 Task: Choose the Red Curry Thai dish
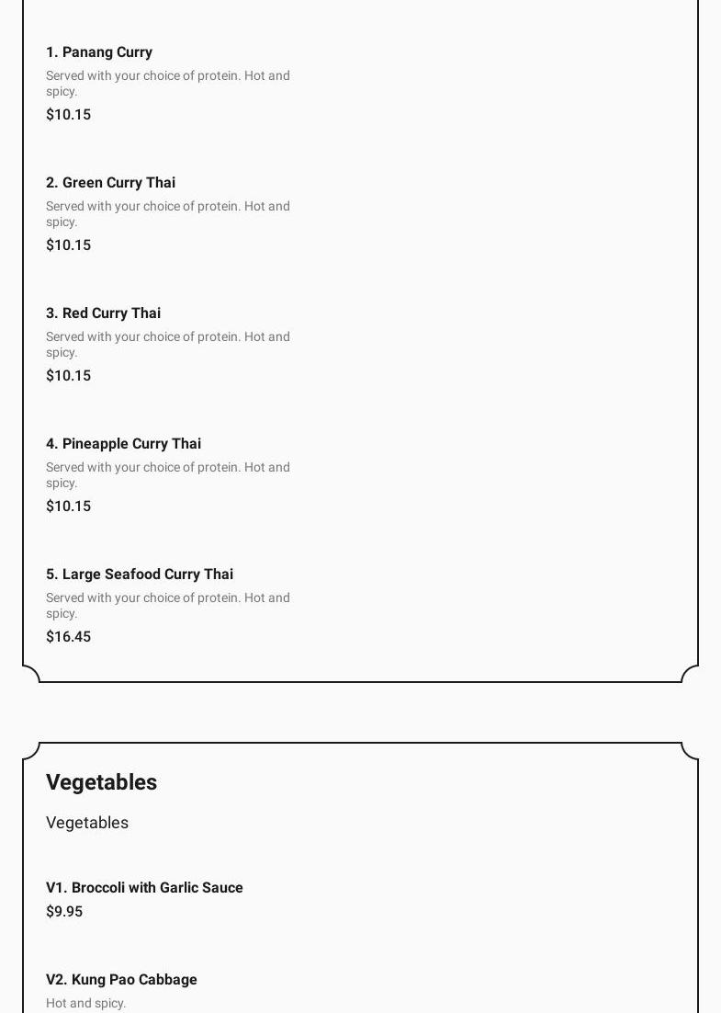(103, 313)
